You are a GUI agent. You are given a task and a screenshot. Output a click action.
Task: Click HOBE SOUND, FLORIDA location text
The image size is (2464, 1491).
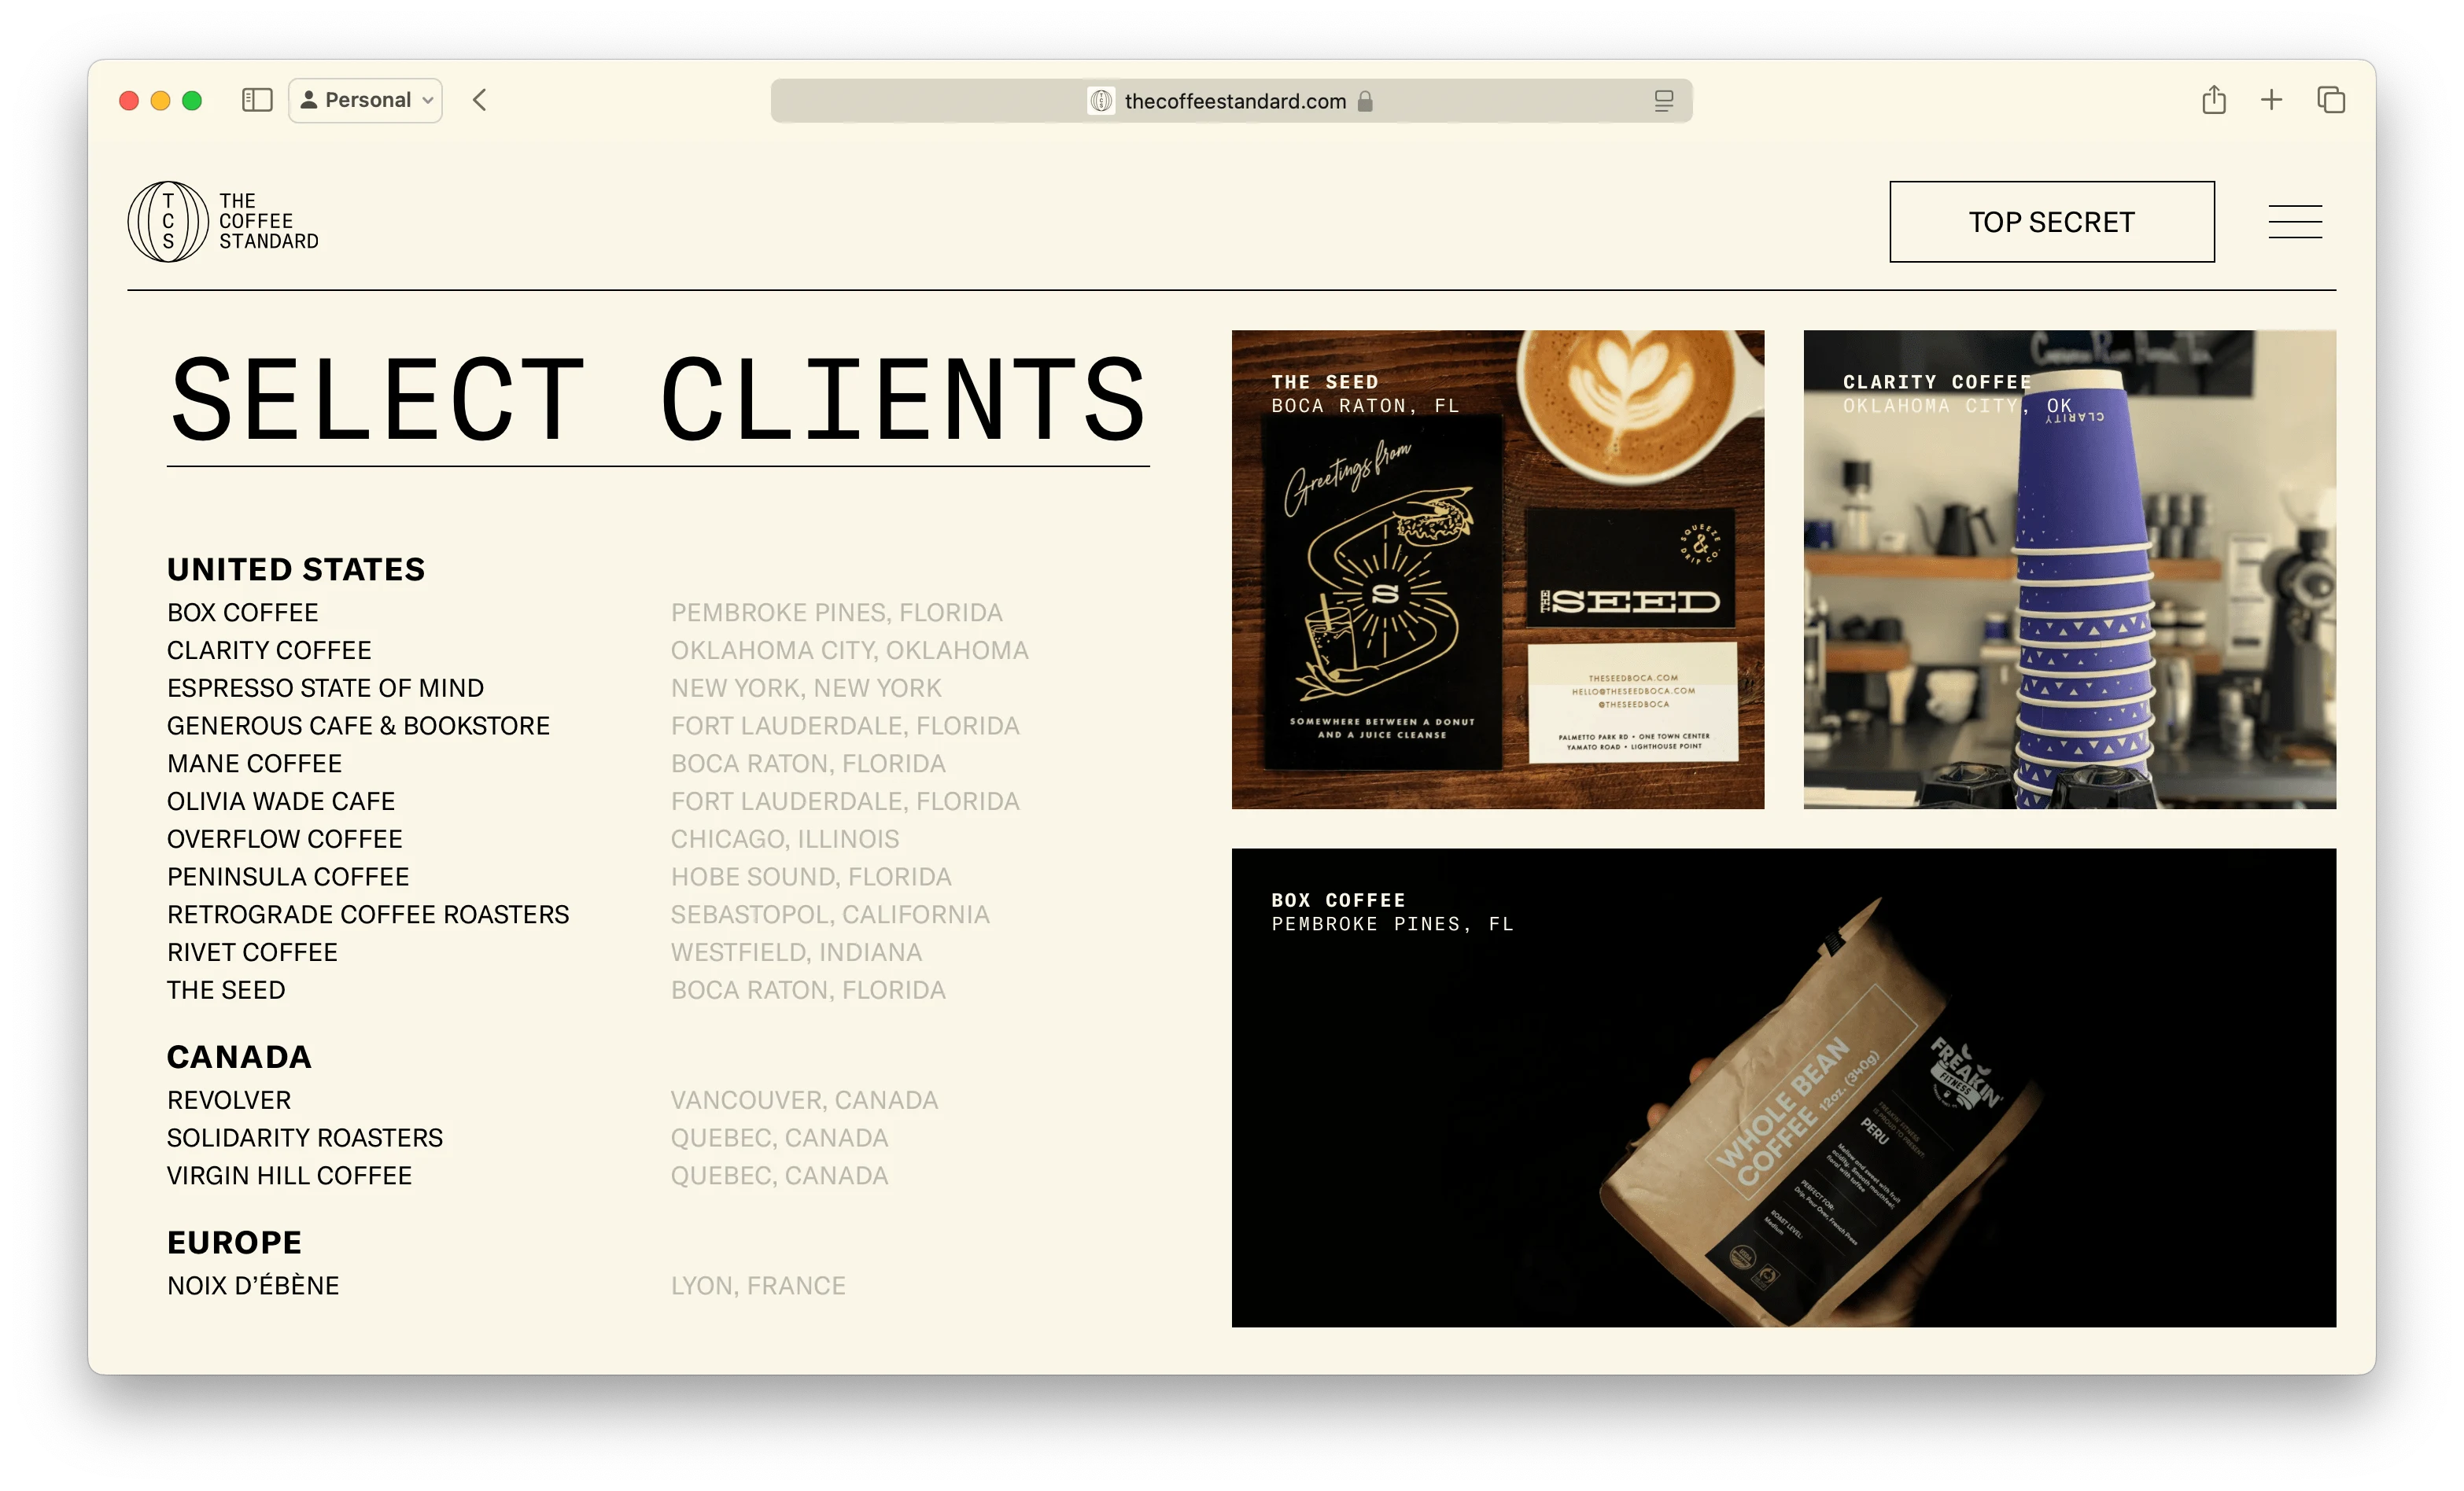811,878
